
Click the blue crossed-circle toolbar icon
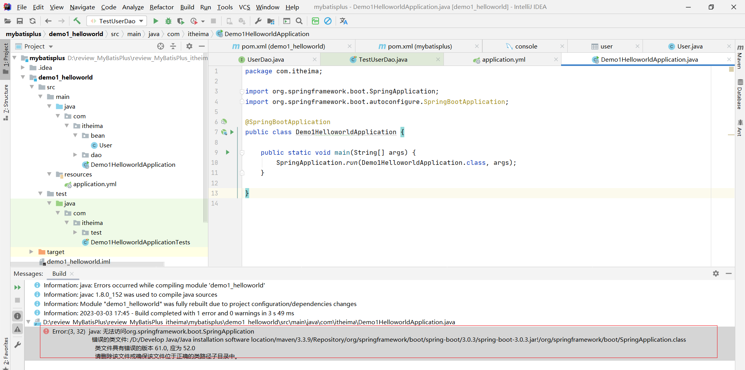click(x=328, y=21)
